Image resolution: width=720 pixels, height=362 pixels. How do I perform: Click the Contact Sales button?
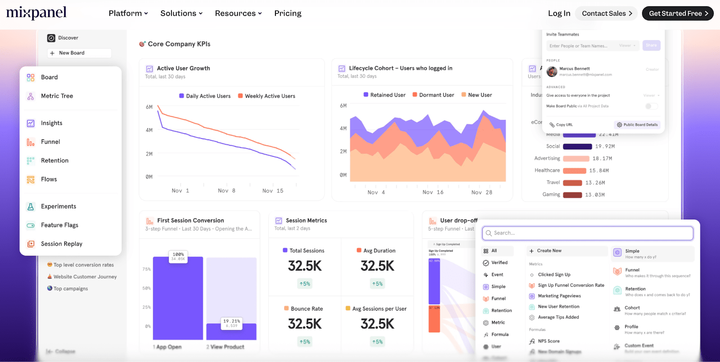[607, 13]
